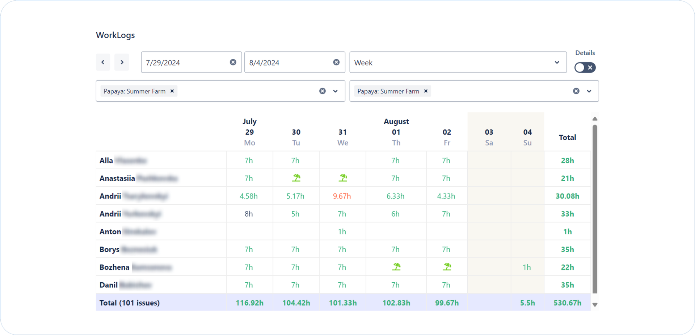Screen dimensions: 695x335
Task: Select Bozhena's 1h Sunday cell
Action: click(527, 267)
